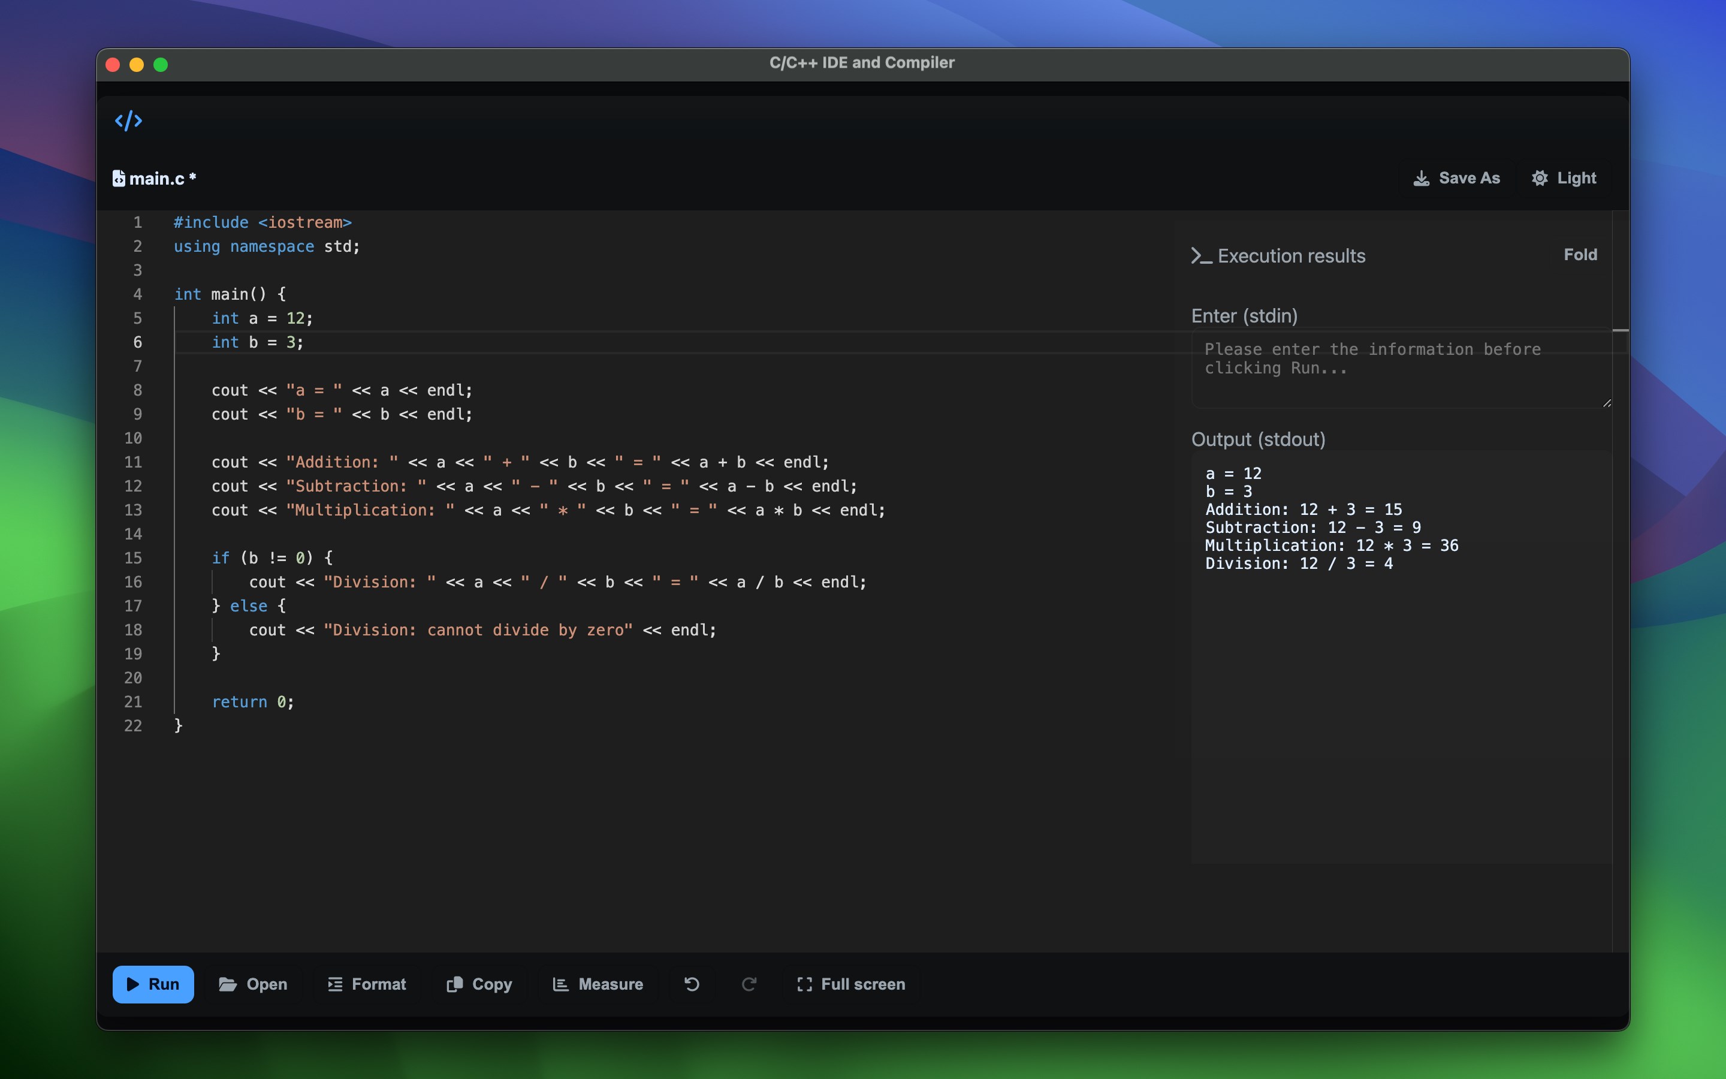Image resolution: width=1726 pixels, height=1079 pixels.
Task: Click the Measure chart icon
Action: [x=560, y=984]
